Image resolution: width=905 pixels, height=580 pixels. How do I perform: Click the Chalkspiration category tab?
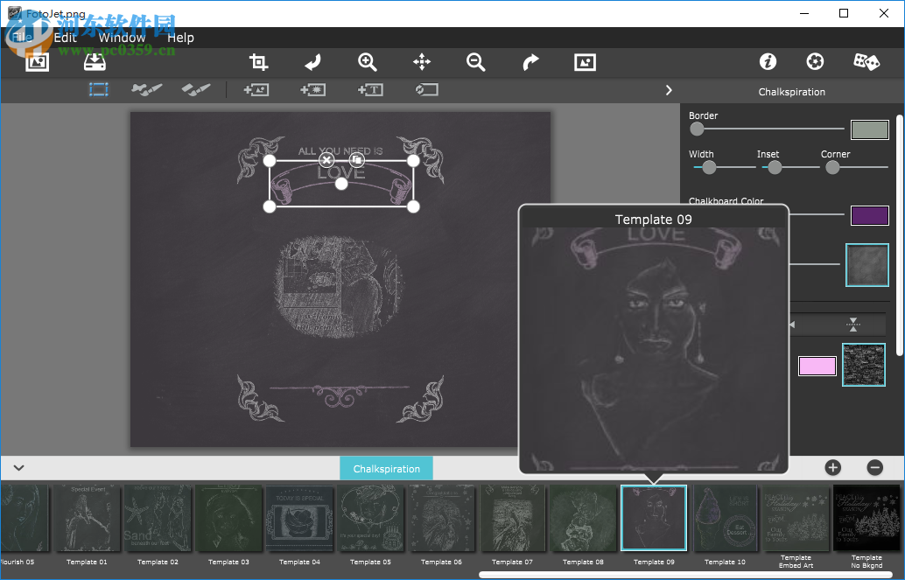386,469
